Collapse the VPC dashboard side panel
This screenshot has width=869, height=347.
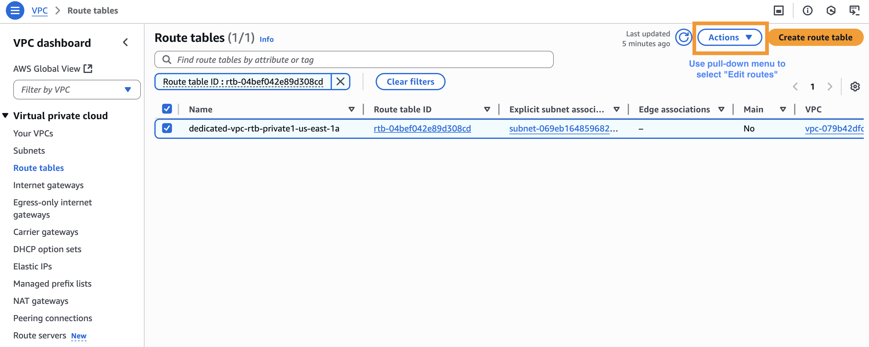[125, 42]
